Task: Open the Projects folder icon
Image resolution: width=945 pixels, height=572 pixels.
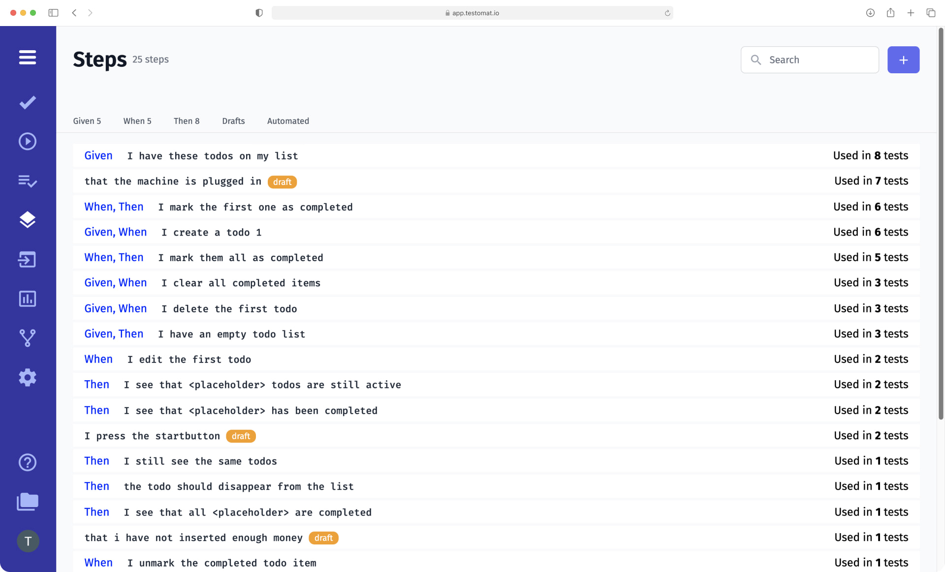Action: [x=27, y=502]
